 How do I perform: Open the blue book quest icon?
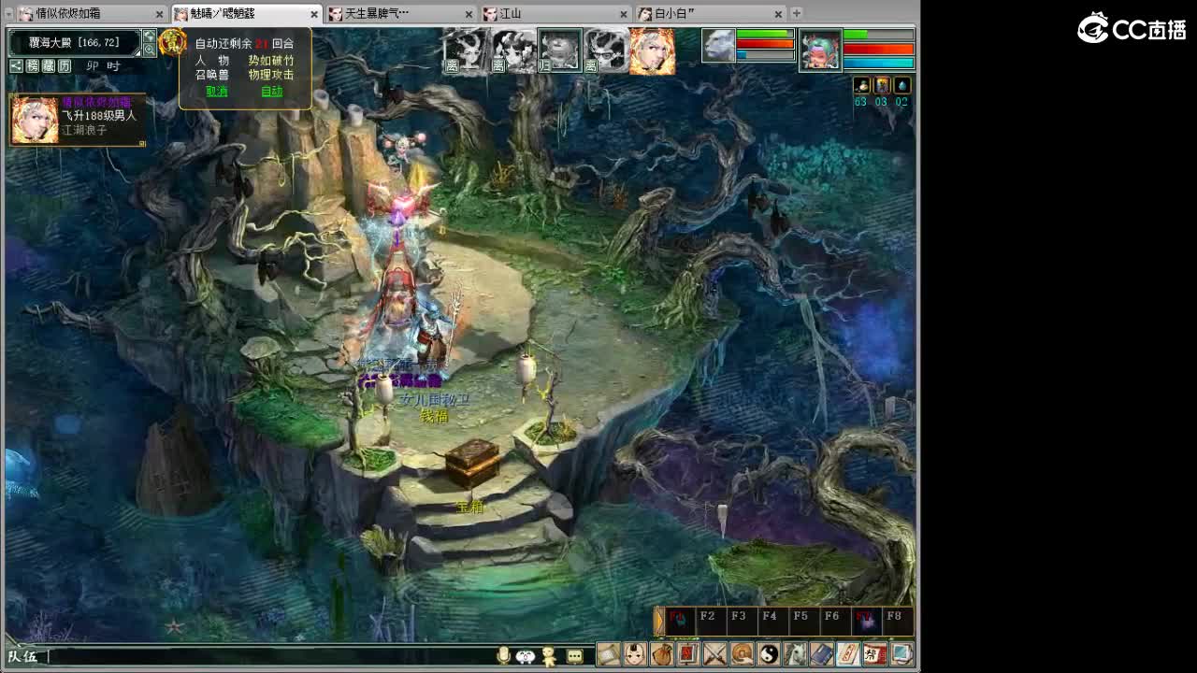pyautogui.click(x=822, y=654)
